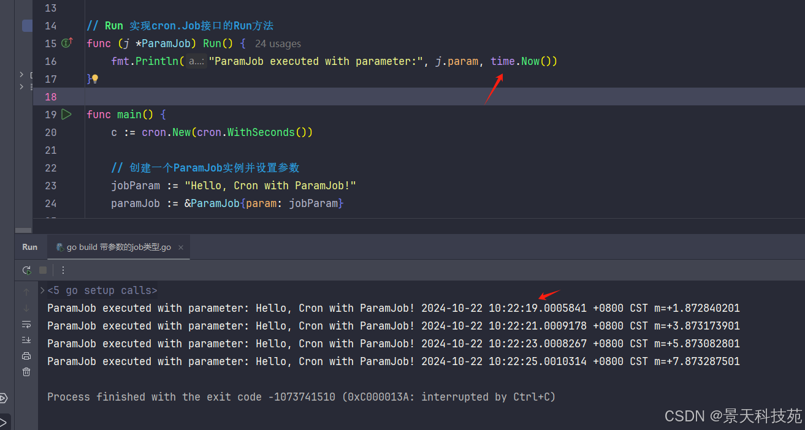Click 'j.param' field reference in line 16

coord(457,61)
